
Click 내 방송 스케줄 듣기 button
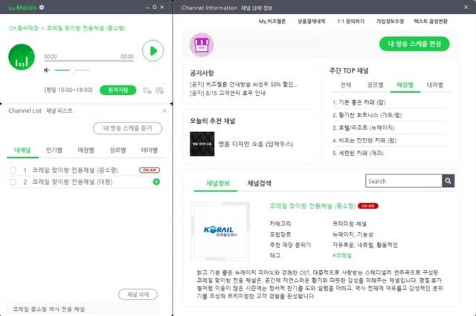[127, 128]
